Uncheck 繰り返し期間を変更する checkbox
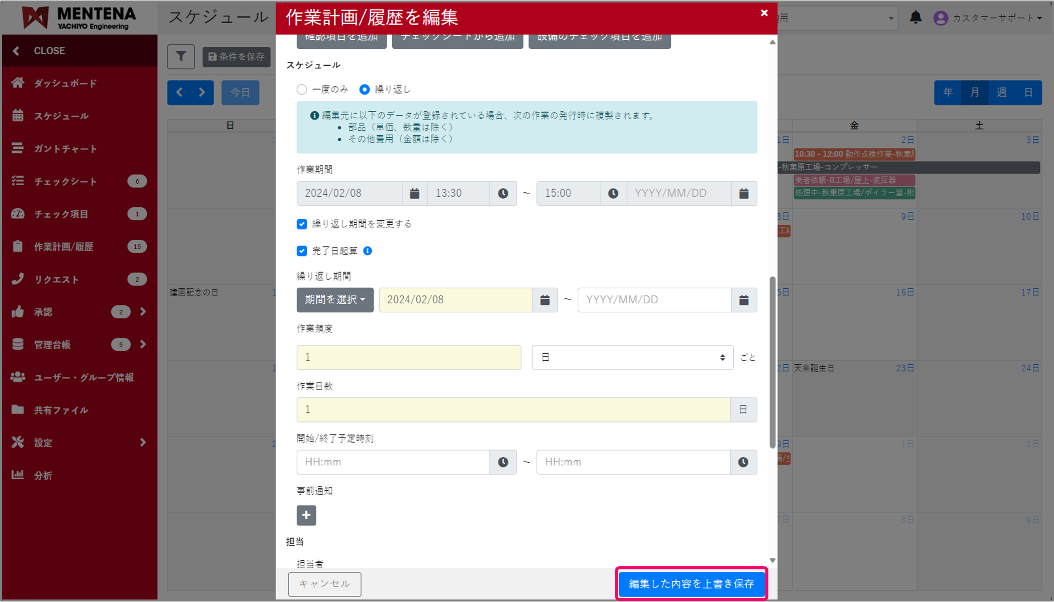Viewport: 1054px width, 602px height. (302, 224)
